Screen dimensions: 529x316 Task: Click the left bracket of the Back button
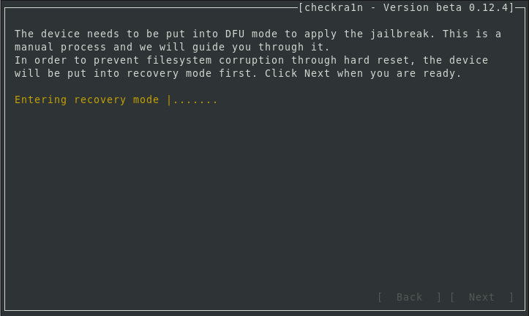(380, 297)
